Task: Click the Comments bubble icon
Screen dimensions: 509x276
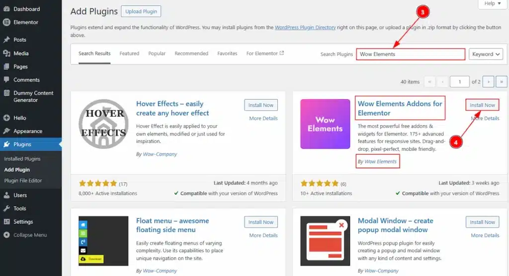Action: tap(6, 80)
